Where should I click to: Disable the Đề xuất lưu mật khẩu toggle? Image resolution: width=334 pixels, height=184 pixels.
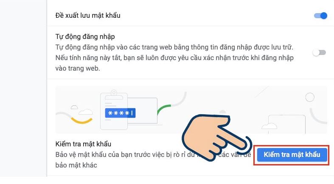pos(320,16)
